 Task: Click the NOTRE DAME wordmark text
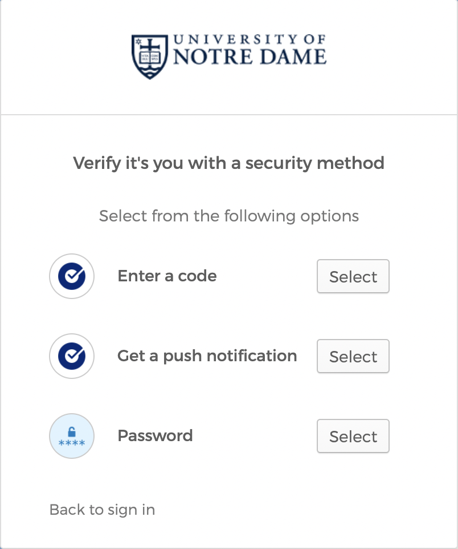250,58
